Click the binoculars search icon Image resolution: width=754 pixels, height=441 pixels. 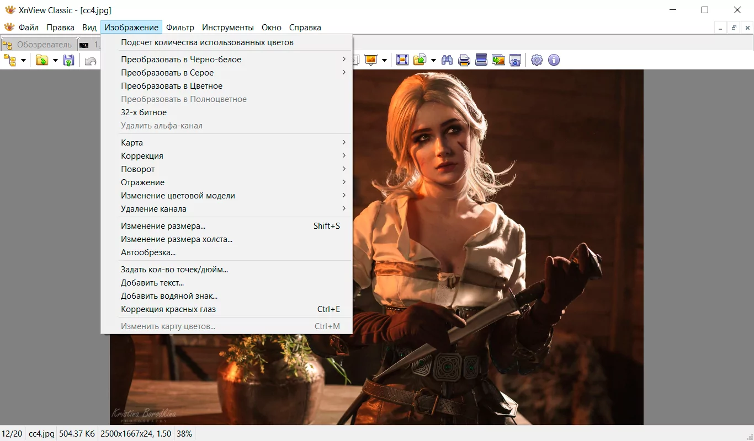[447, 60]
